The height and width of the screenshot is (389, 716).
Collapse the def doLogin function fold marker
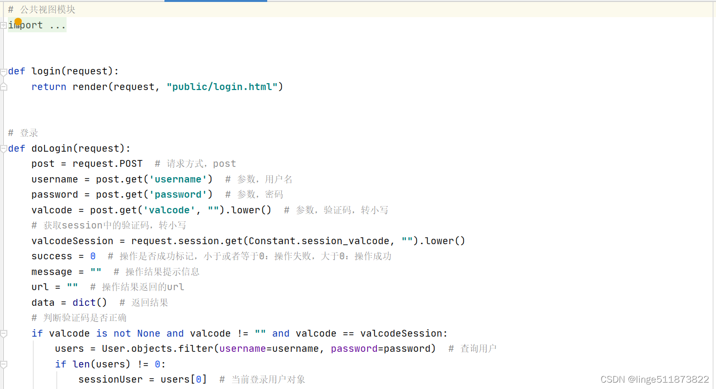pyautogui.click(x=3, y=149)
